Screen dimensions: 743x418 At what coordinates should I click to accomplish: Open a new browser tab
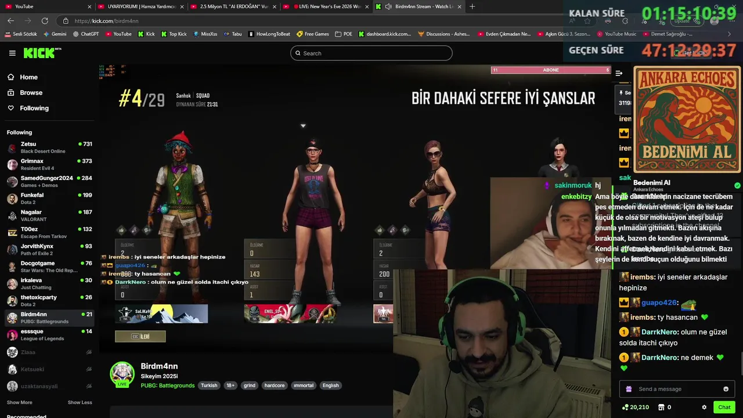(472, 6)
